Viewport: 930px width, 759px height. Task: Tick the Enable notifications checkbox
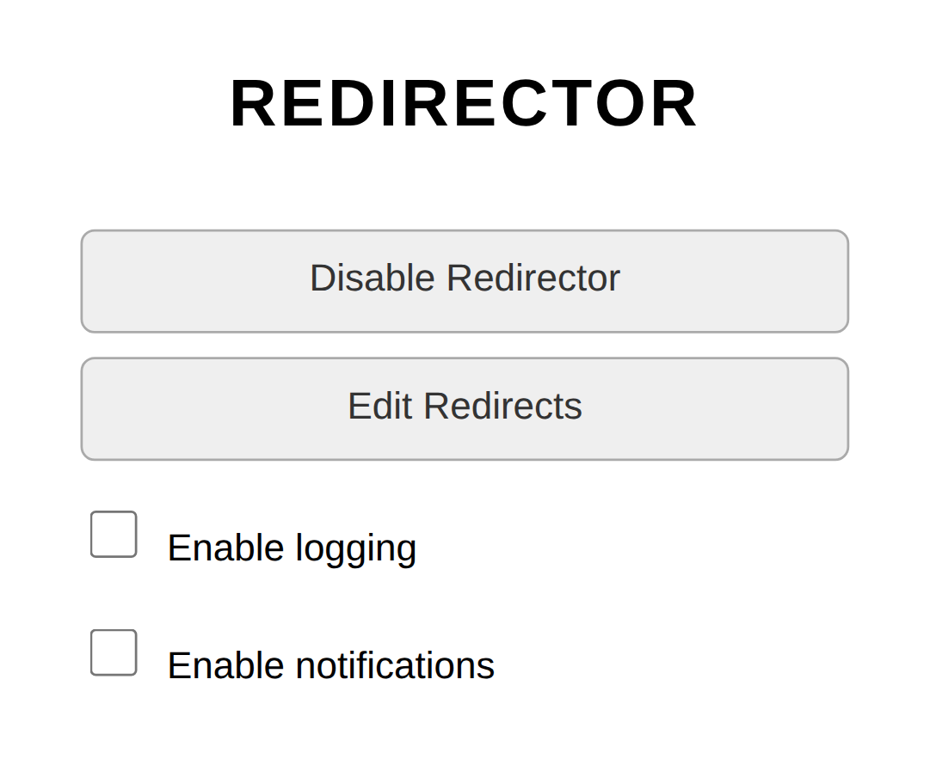[x=114, y=652]
